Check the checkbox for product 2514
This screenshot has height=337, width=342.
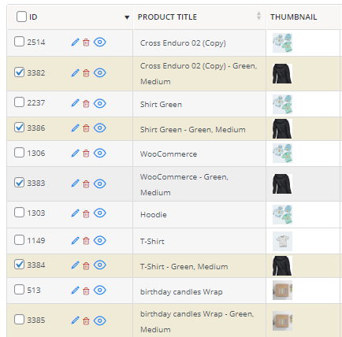click(x=19, y=42)
